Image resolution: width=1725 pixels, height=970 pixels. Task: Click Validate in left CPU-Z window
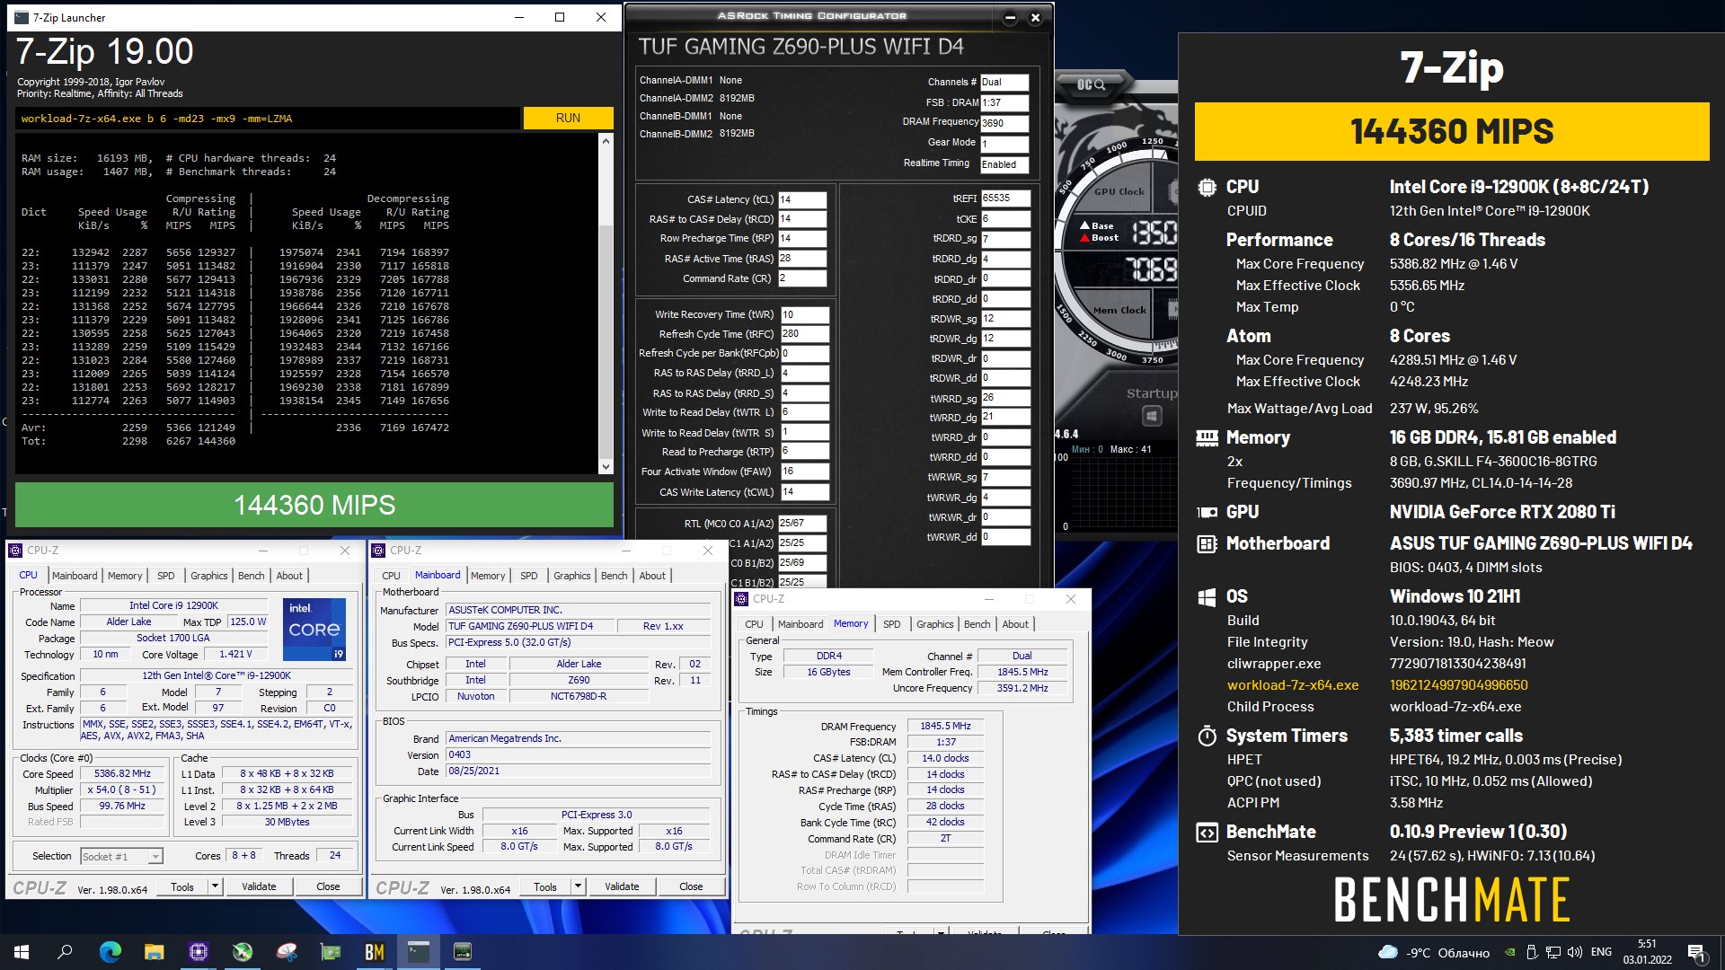[x=259, y=886]
